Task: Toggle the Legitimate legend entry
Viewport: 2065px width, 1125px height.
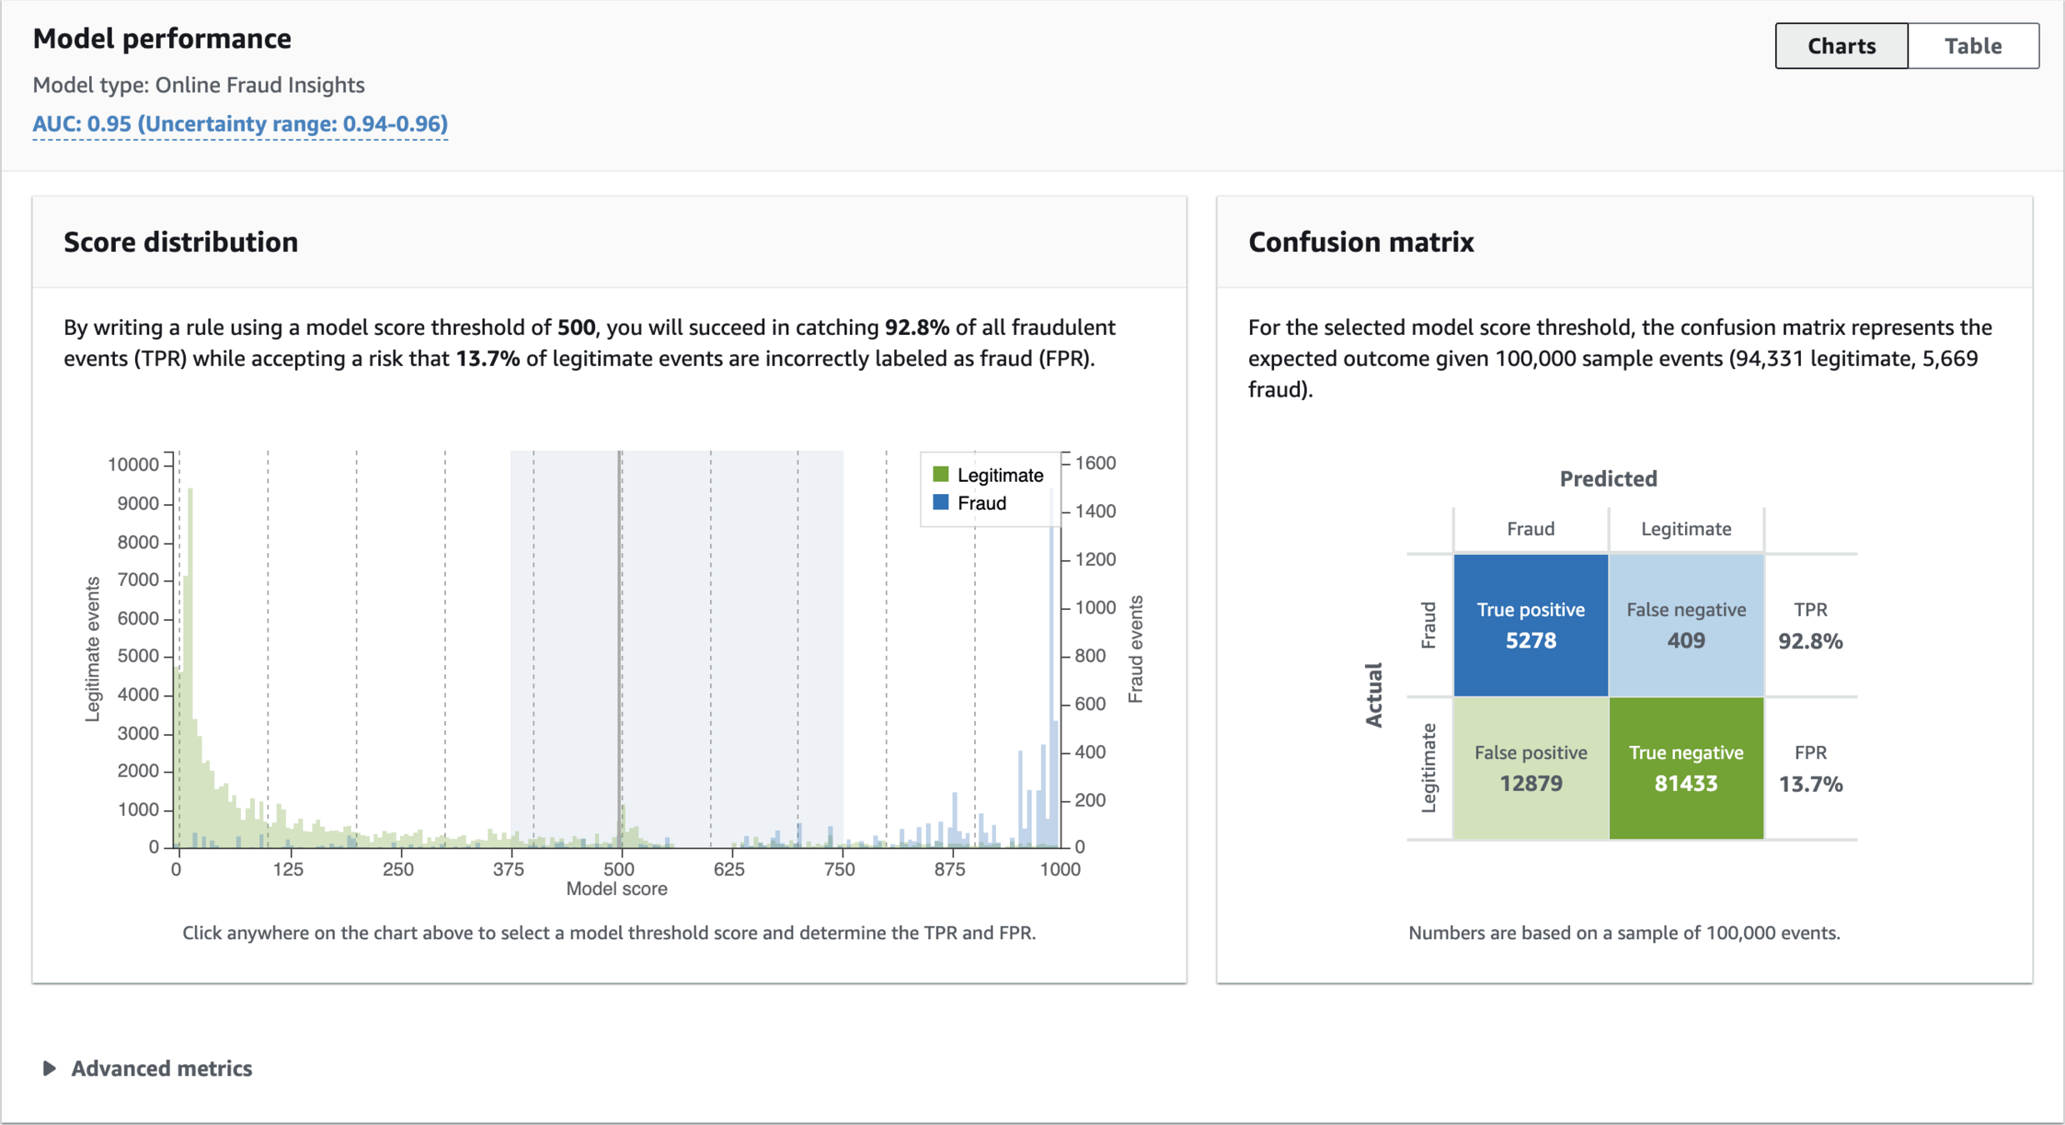Action: click(999, 475)
